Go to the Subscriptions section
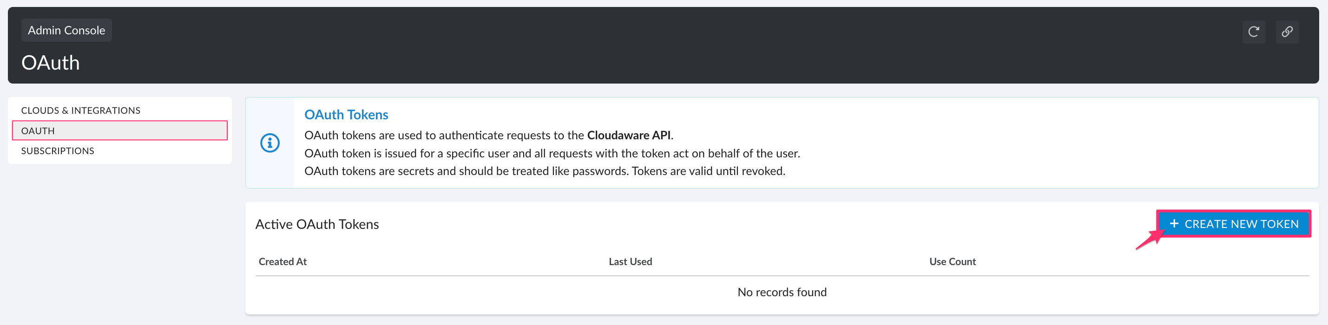Screen dimensions: 1328x325 point(57,151)
